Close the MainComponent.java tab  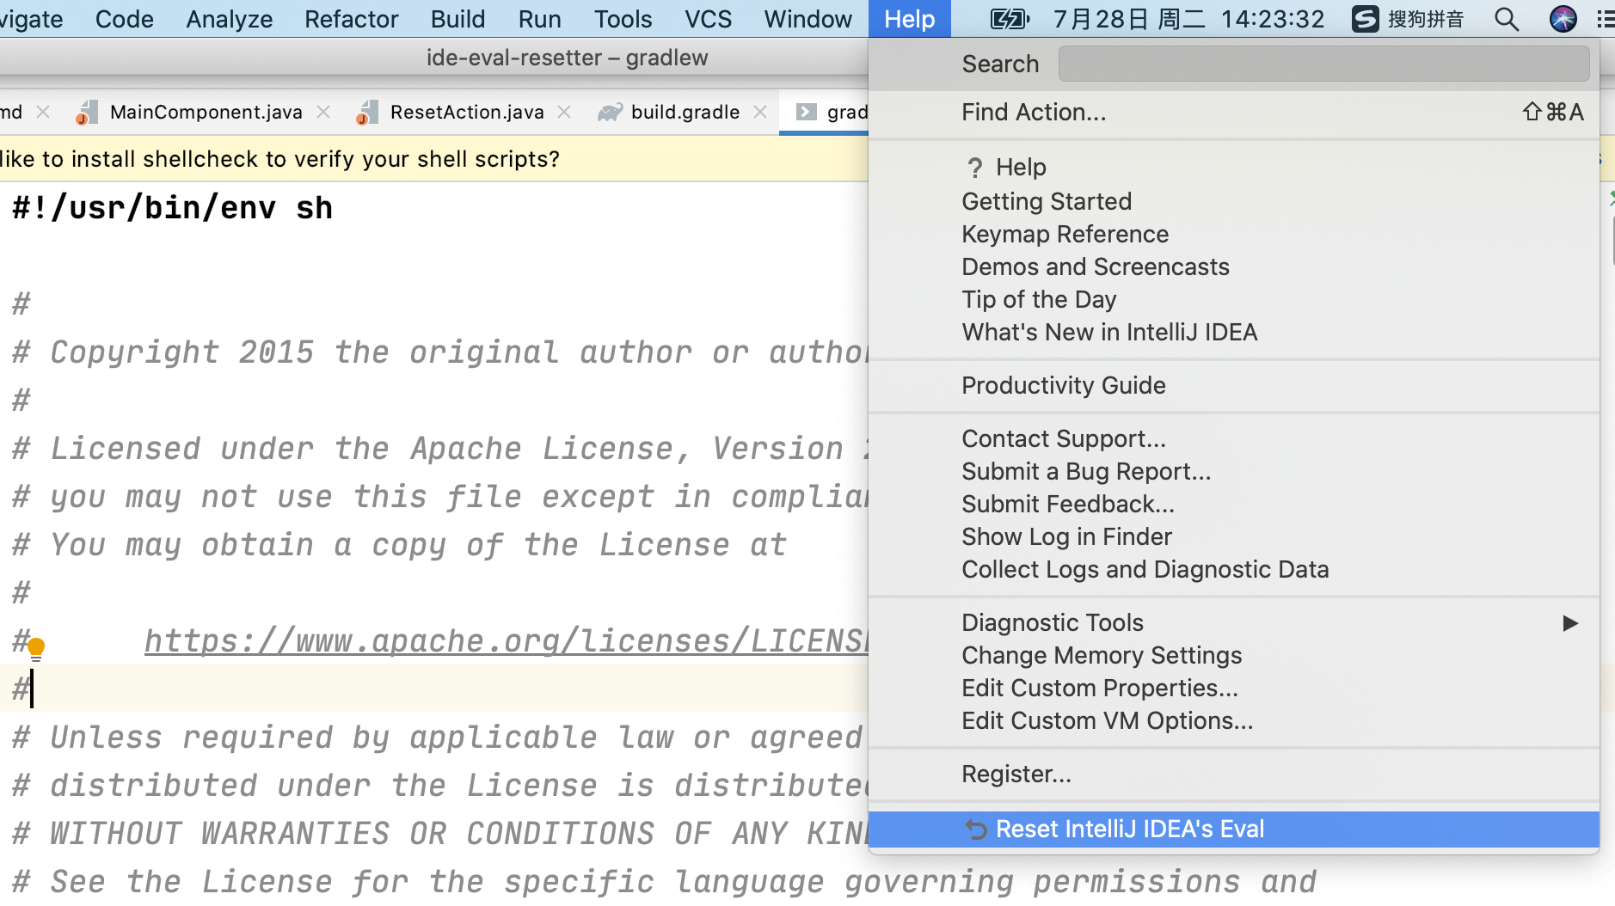click(x=323, y=112)
